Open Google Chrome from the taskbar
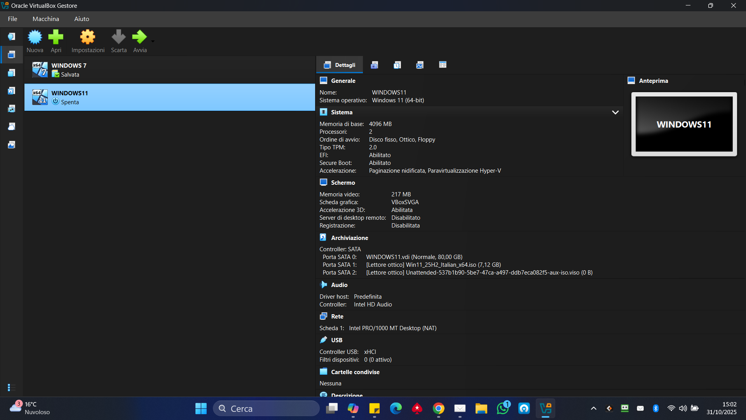Image resolution: width=746 pixels, height=420 pixels. [x=439, y=408]
